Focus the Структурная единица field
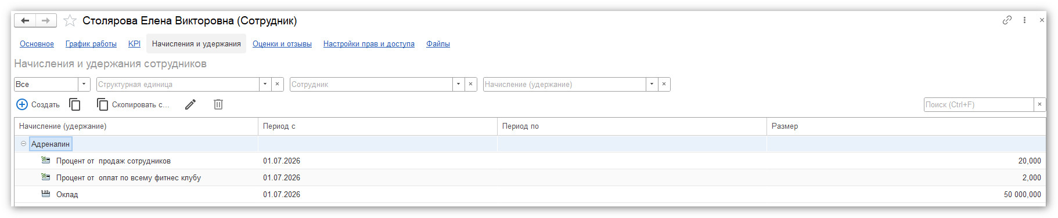The width and height of the screenshot is (1058, 218). tap(178, 85)
